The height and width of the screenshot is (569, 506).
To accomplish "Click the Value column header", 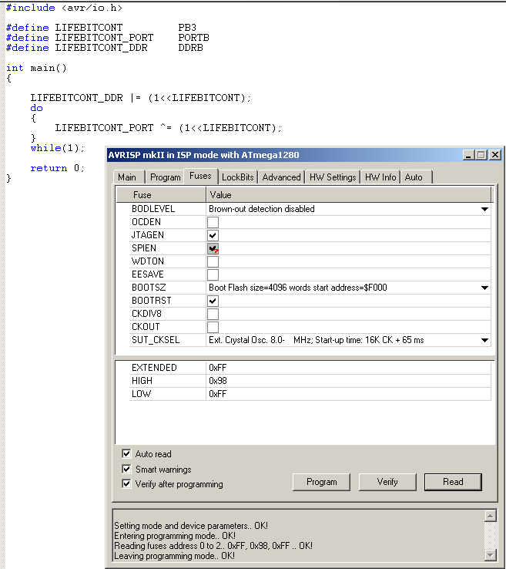I will (348, 195).
